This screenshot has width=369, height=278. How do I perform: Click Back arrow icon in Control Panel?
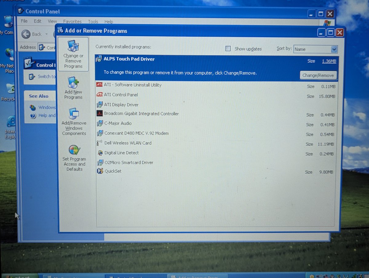[26, 34]
